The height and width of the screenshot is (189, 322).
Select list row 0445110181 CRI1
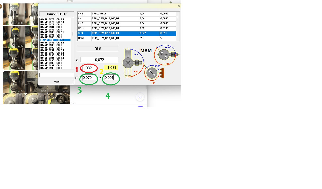click(x=55, y=27)
